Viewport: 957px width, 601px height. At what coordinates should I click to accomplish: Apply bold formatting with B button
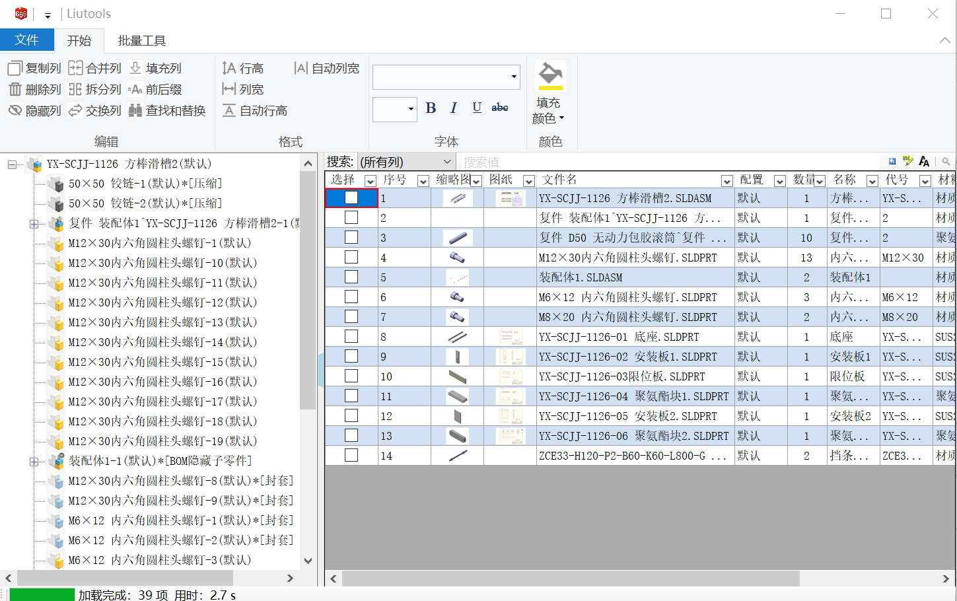[x=431, y=108]
